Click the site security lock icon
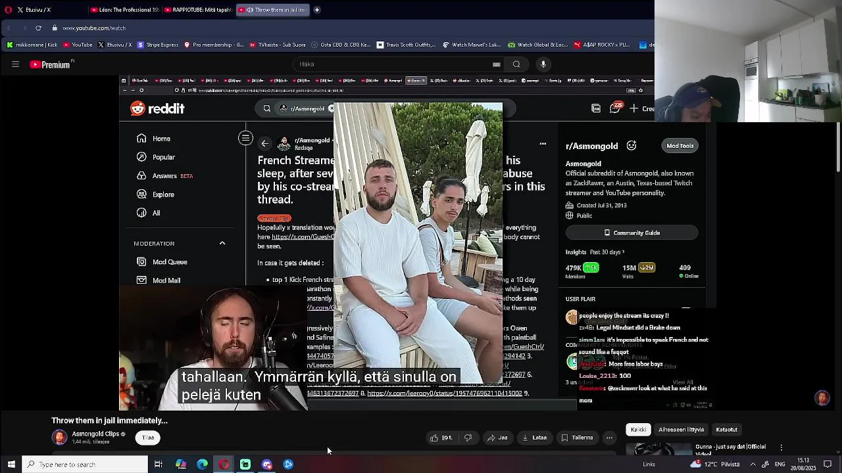 coord(55,28)
